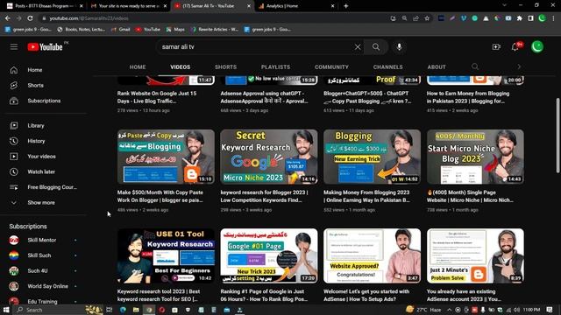The height and width of the screenshot is (315, 561).
Task: Open 'keyword research for Blogger 2023' title
Action: click(264, 196)
